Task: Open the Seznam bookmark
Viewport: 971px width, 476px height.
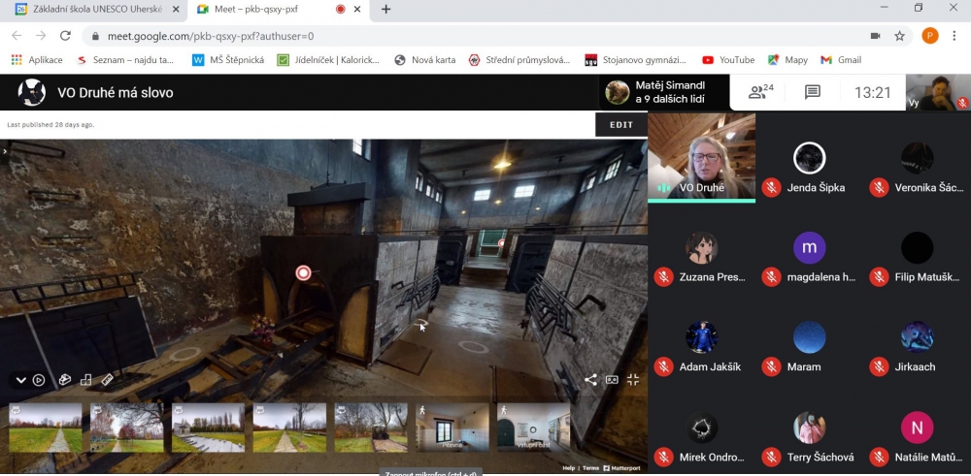Action: point(125,60)
